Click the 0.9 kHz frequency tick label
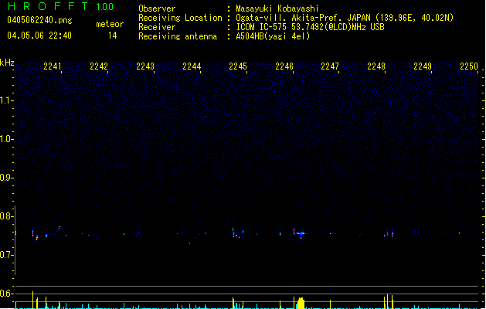Viewport: 486px width, 309px height. click(x=6, y=178)
